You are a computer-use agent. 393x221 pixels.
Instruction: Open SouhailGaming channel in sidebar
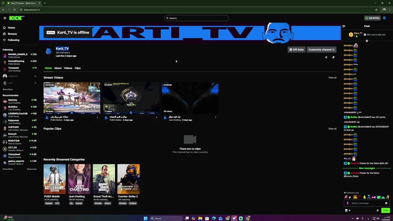pyautogui.click(x=20, y=62)
